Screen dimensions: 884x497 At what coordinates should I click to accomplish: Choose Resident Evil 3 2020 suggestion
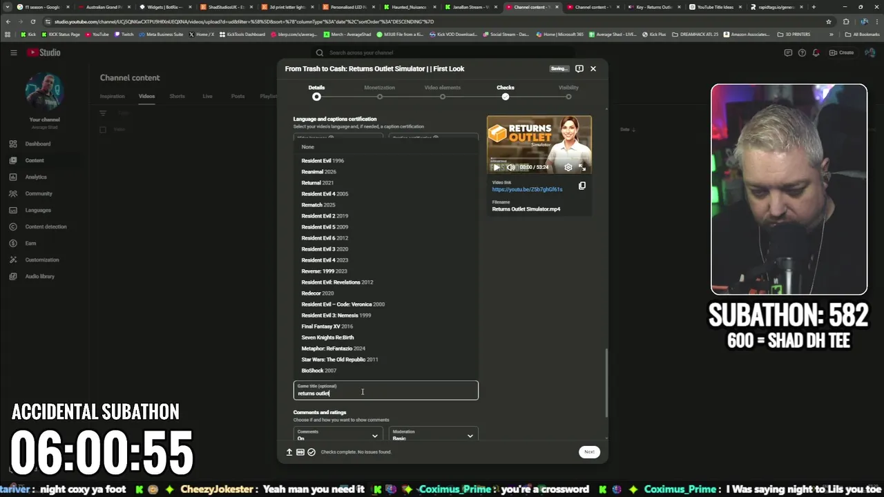(x=385, y=249)
